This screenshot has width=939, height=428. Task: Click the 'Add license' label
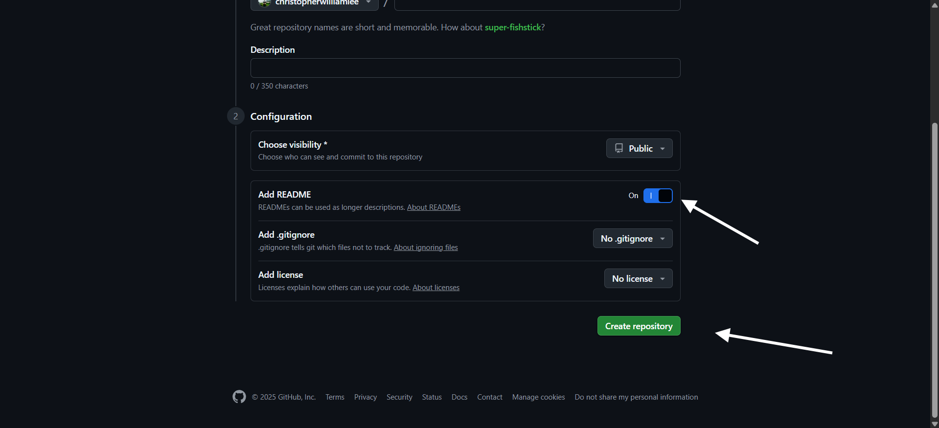280,275
